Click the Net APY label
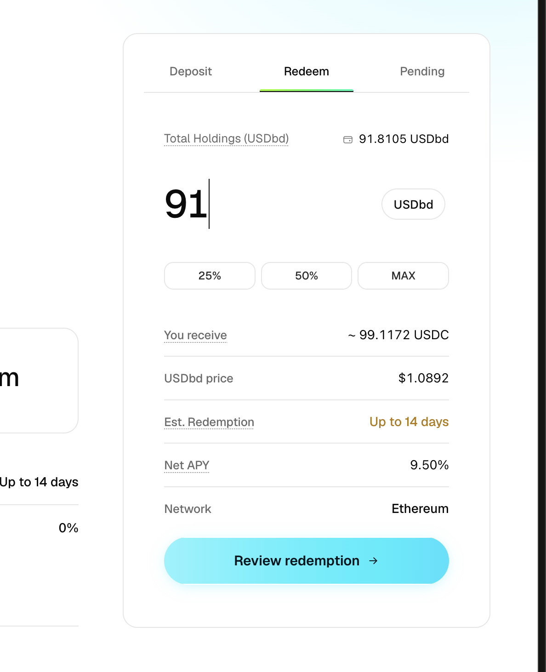Viewport: 546px width, 672px height. tap(187, 465)
